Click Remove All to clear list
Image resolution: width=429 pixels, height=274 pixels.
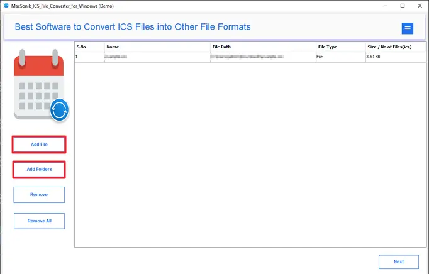[39, 221]
